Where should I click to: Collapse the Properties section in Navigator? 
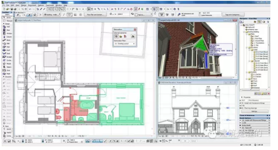pyautogui.click(x=242, y=97)
